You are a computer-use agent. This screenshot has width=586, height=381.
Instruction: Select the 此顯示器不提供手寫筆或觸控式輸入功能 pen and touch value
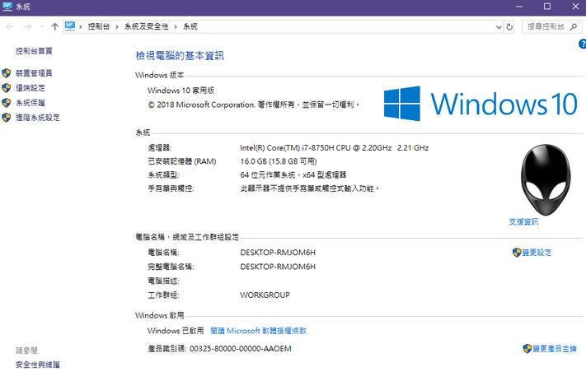tap(309, 188)
